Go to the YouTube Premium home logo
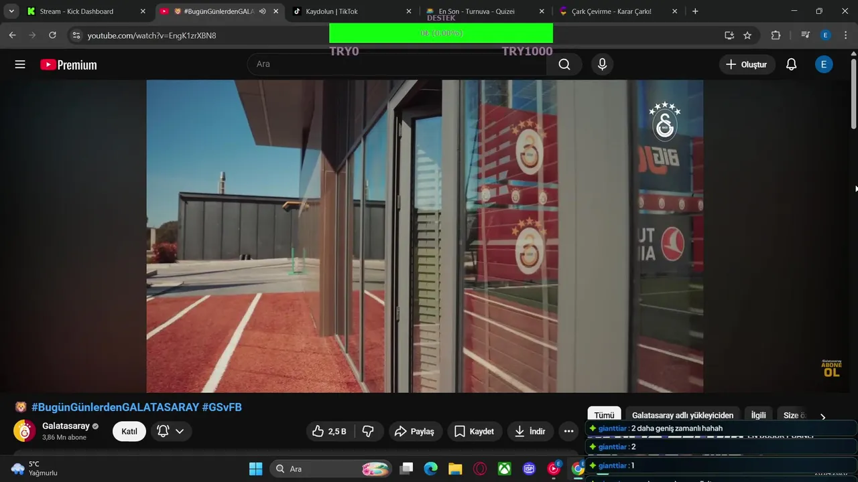 [x=68, y=65]
